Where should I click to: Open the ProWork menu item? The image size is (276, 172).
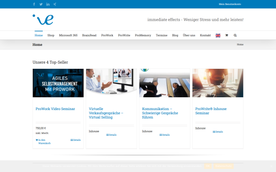click(107, 35)
